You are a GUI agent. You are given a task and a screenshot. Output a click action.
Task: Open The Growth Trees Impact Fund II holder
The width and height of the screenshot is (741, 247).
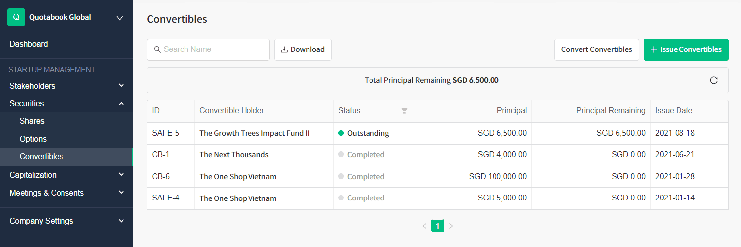[x=254, y=133]
